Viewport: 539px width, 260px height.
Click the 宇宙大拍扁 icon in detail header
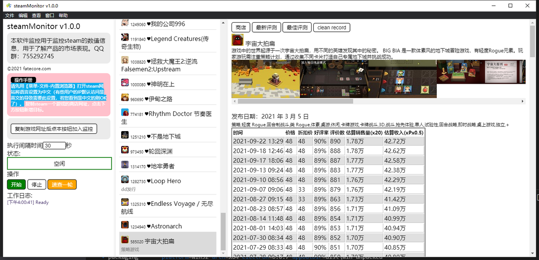point(238,40)
